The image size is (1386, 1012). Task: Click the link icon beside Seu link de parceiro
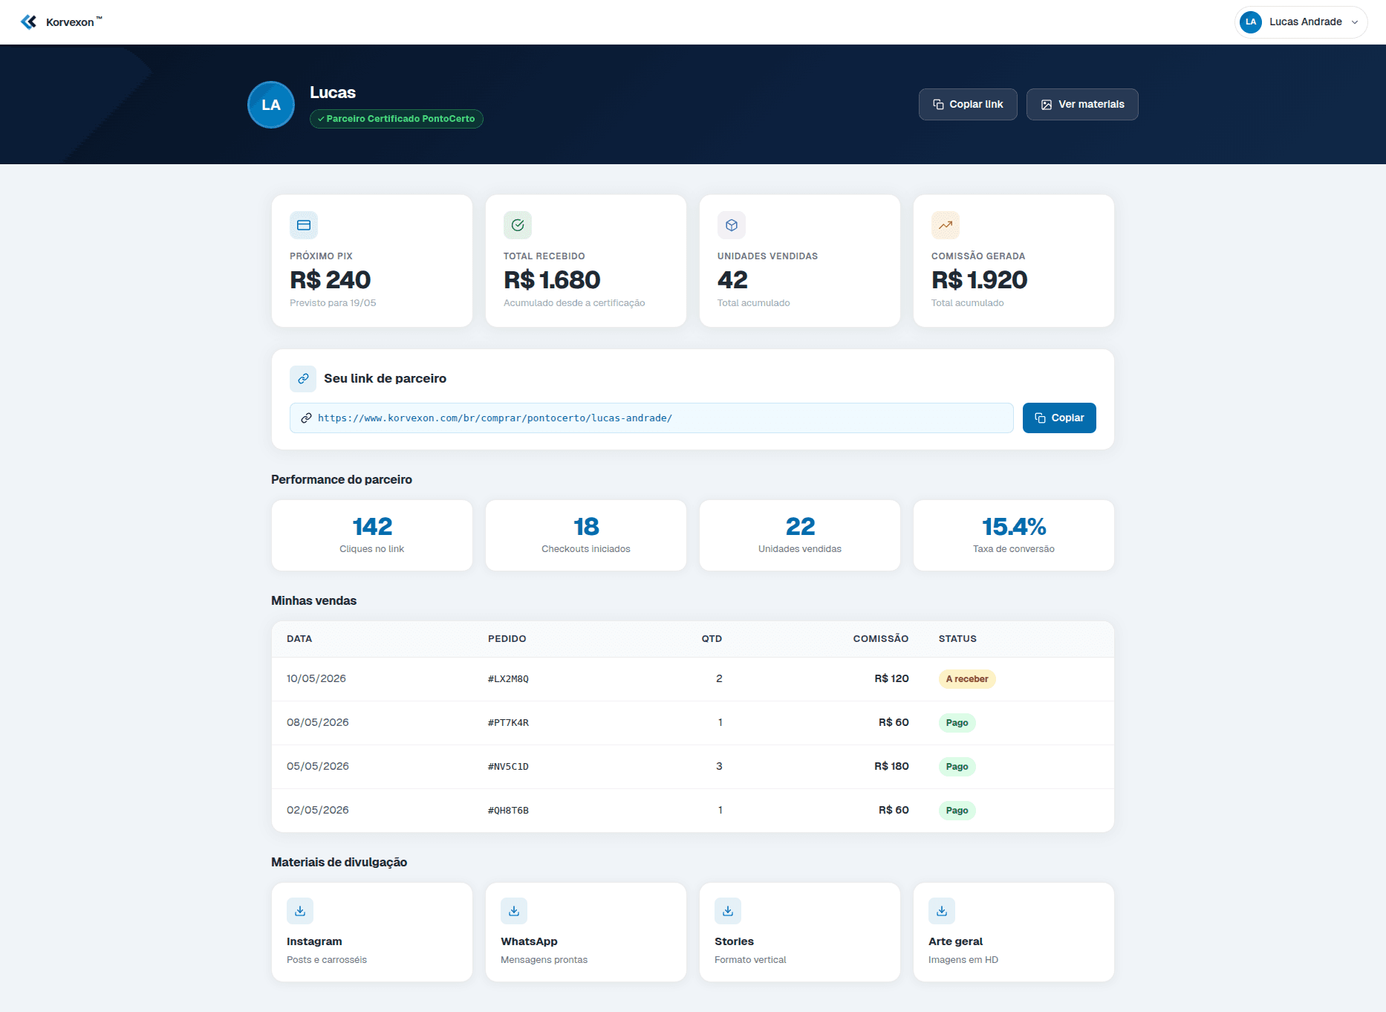coord(303,378)
